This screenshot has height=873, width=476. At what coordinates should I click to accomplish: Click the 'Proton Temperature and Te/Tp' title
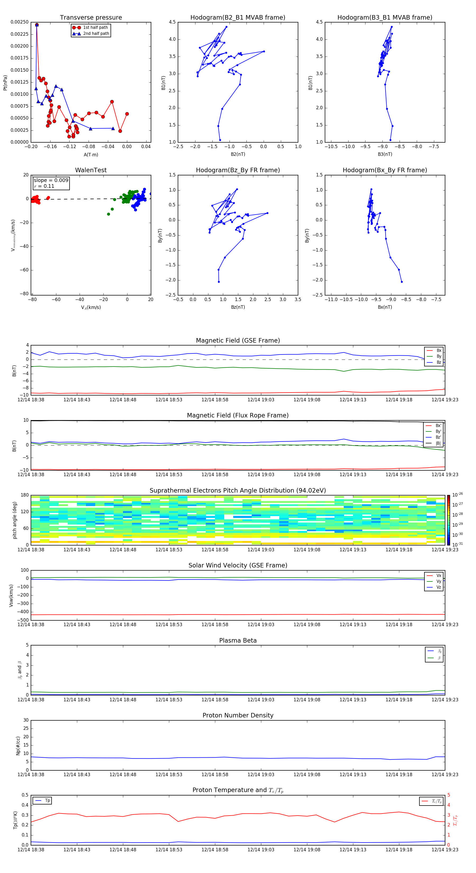click(238, 790)
